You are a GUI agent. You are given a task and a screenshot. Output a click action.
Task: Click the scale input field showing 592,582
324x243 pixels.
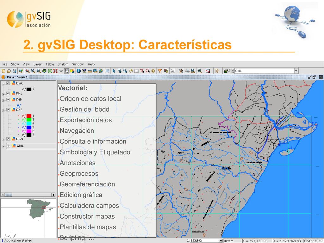pos(204,241)
